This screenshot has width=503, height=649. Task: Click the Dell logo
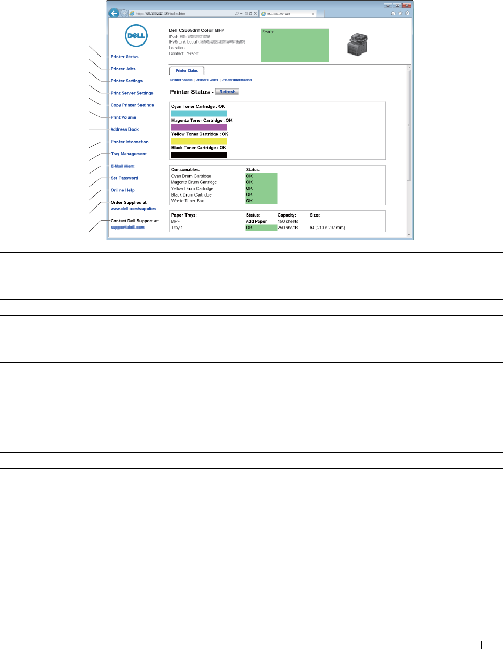coord(136,36)
